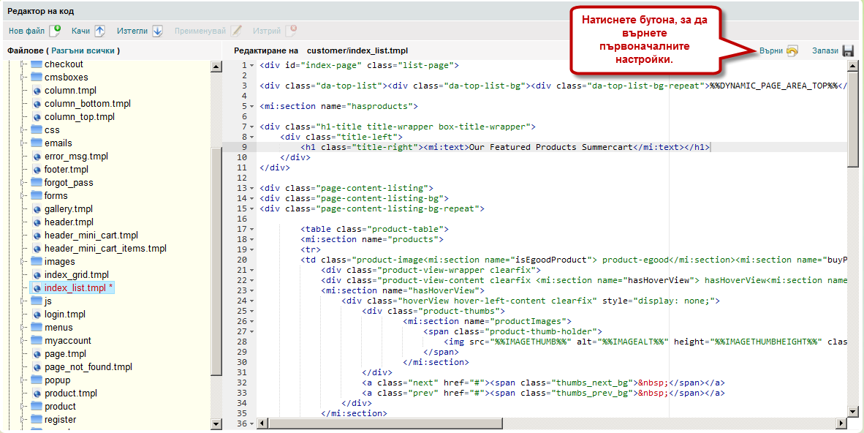This screenshot has height=433, width=864.
Task: Expand the myaccount folder arrow
Action: [x=21, y=341]
